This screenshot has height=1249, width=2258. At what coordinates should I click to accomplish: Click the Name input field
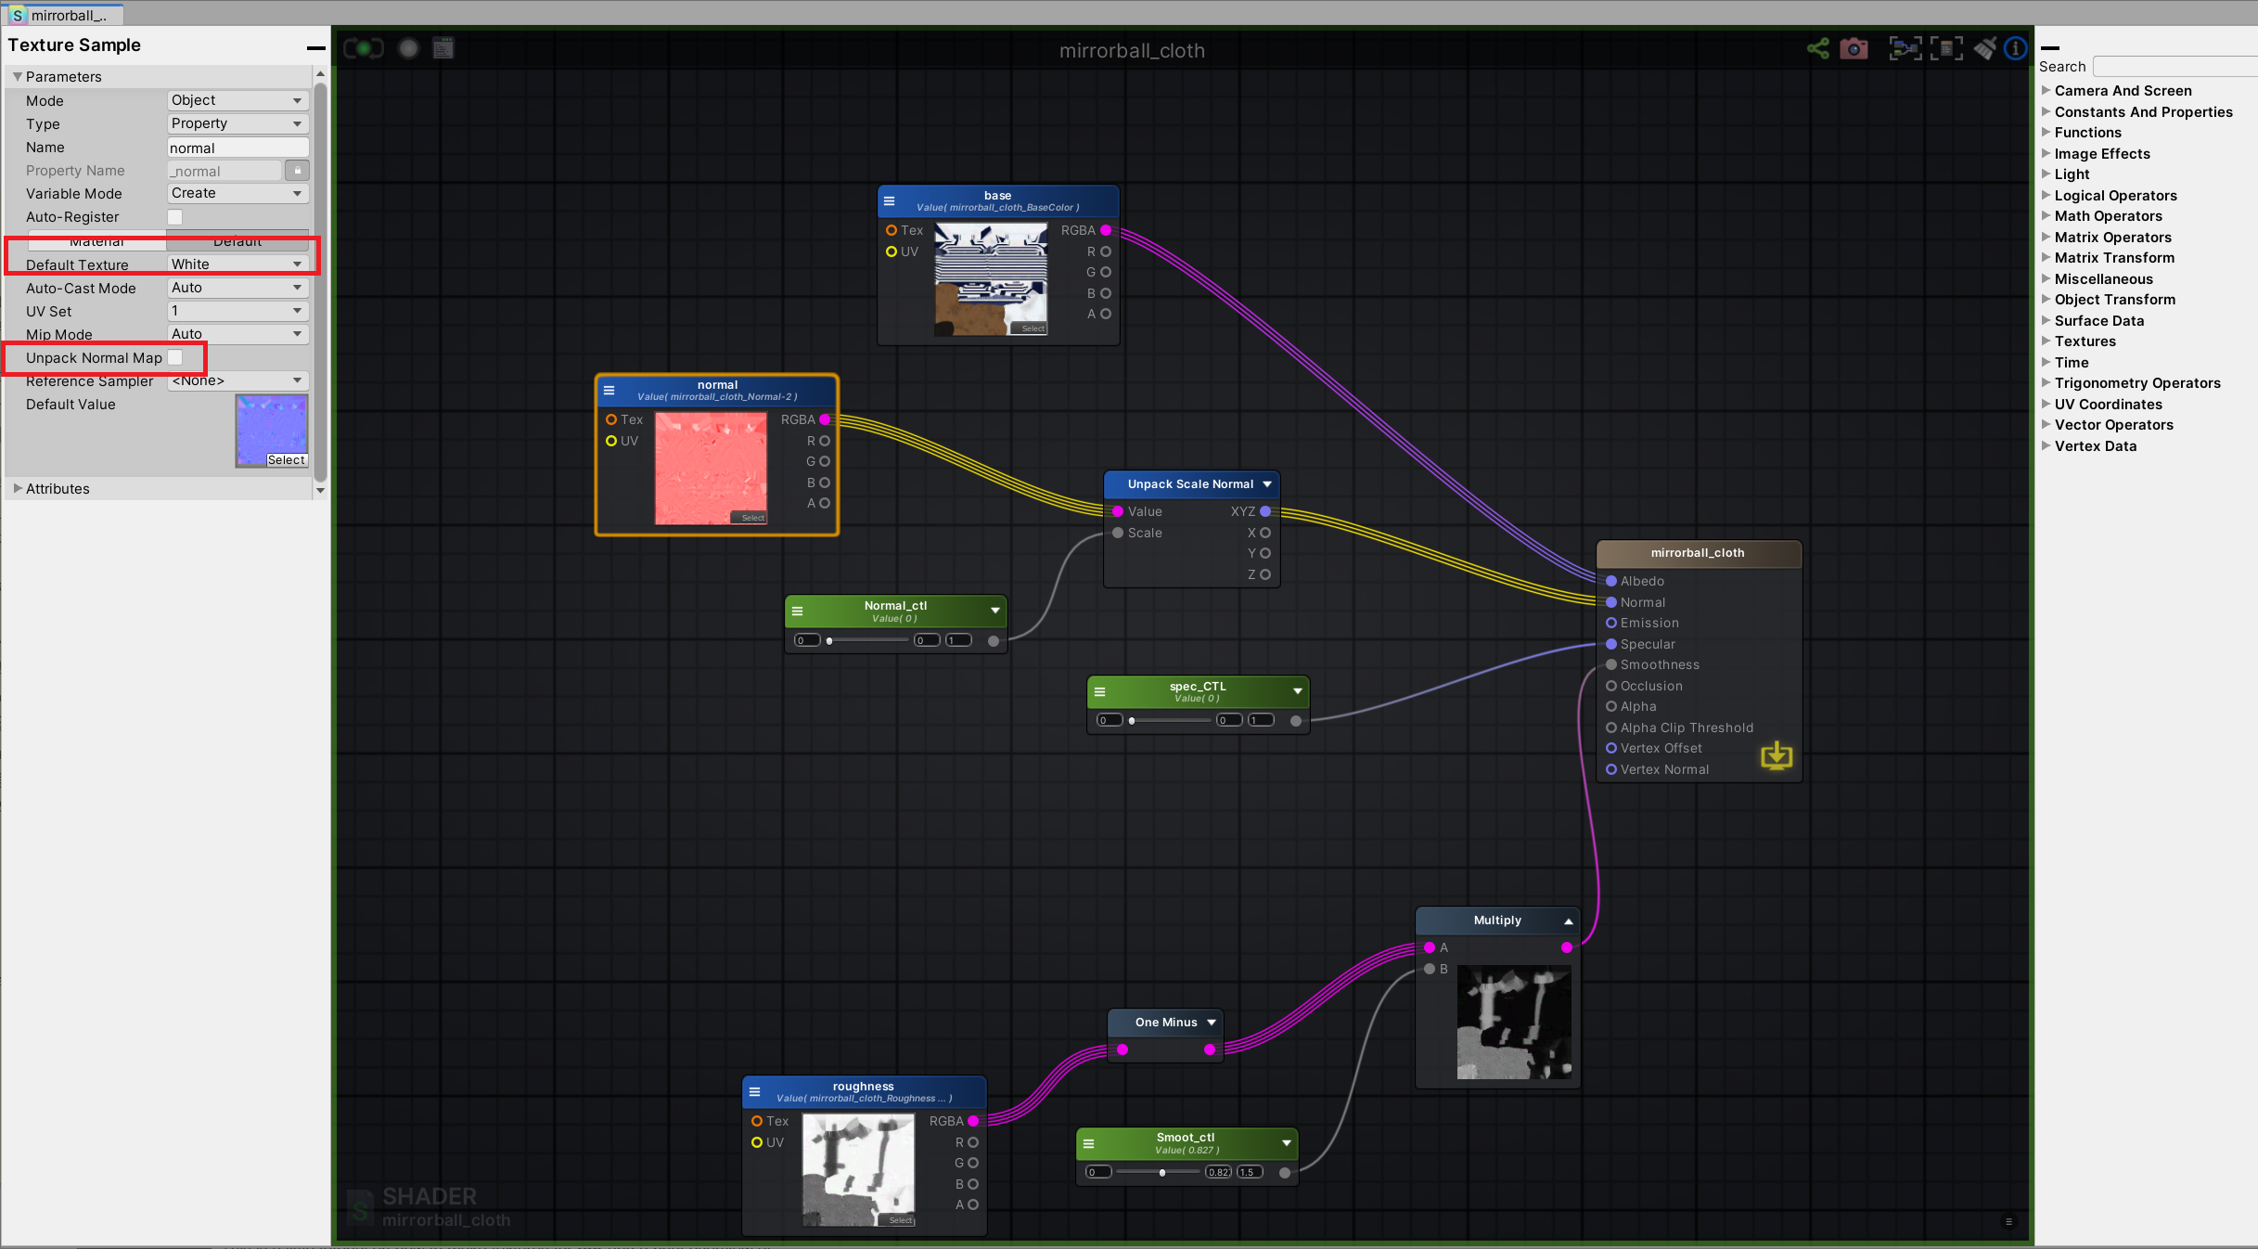pyautogui.click(x=237, y=148)
